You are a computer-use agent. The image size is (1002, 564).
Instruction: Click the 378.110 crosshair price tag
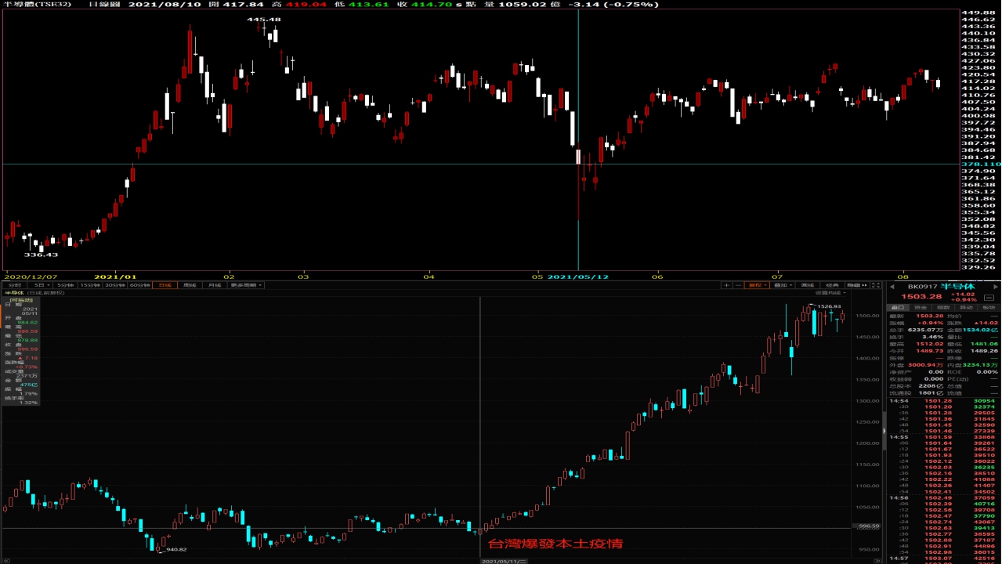(981, 164)
